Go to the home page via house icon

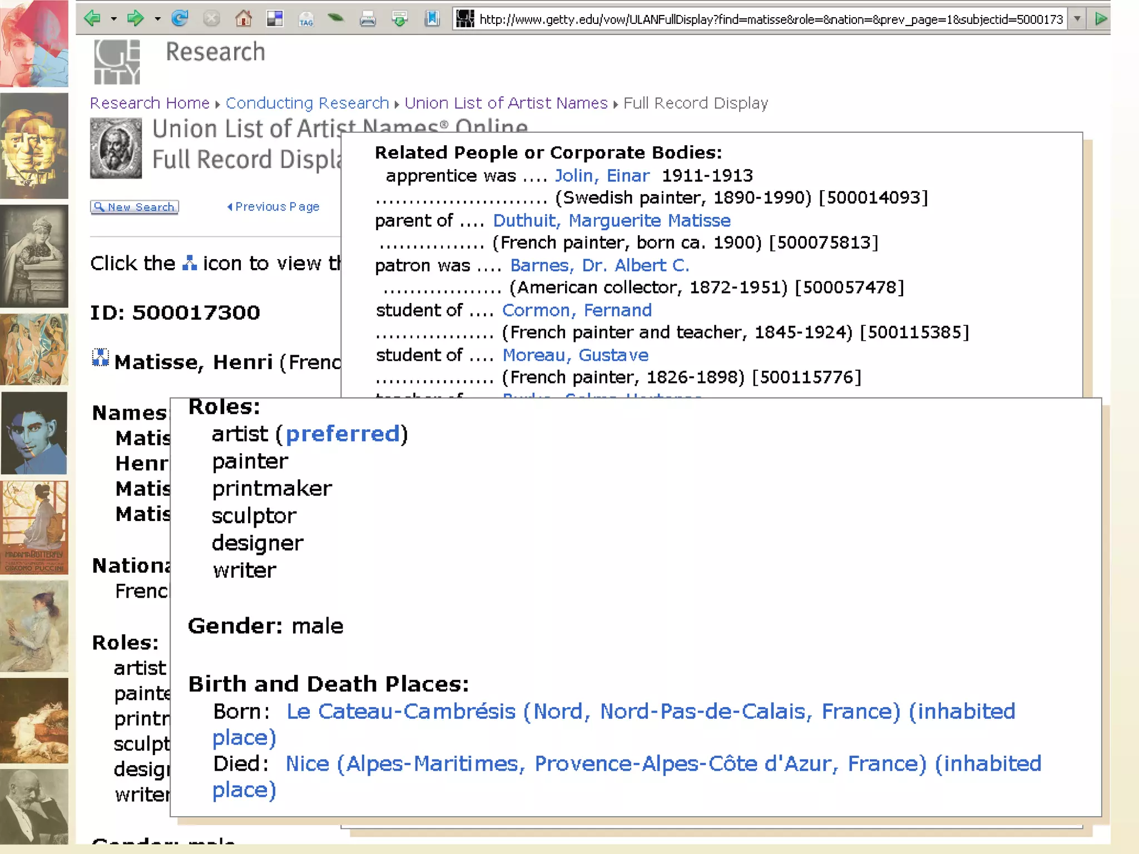[x=243, y=19]
